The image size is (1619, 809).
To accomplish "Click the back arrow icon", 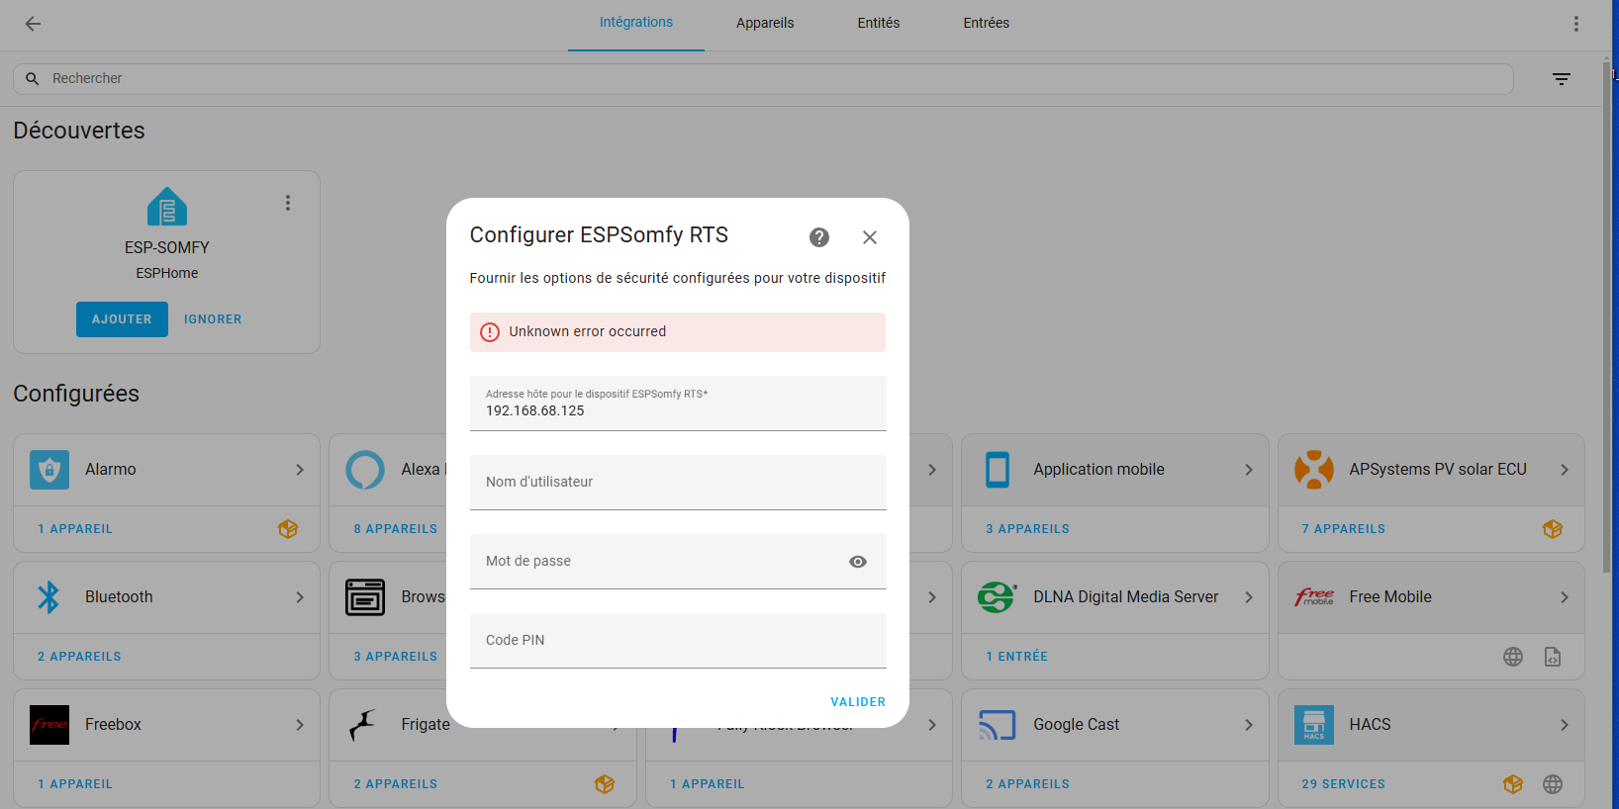I will coord(33,24).
